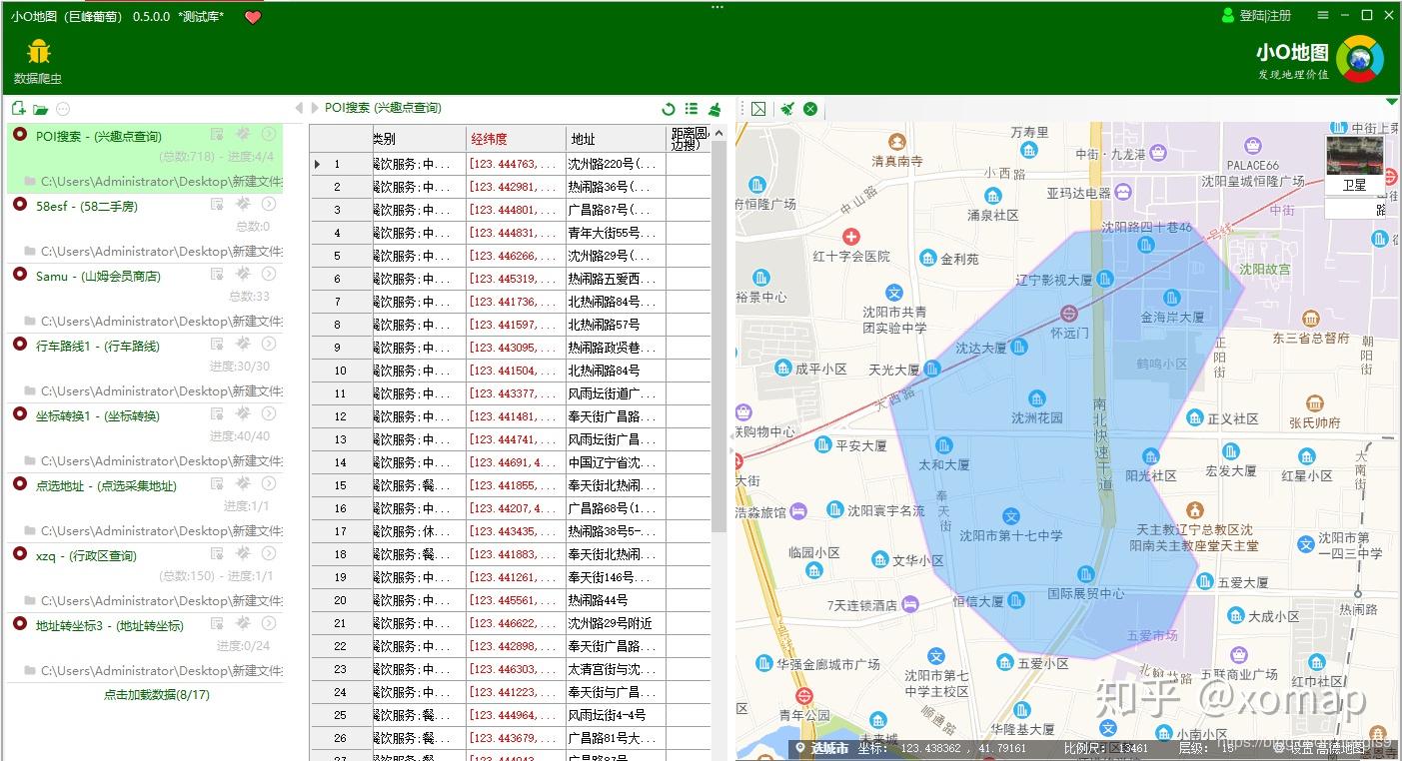This screenshot has height=761, width=1402.
Task: Toggle the 行车路线1 task status circle
Action: pyautogui.click(x=19, y=344)
